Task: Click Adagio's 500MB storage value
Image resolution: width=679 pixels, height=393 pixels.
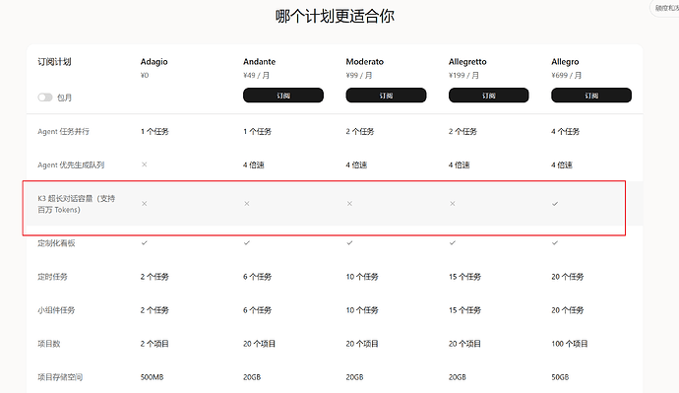Action: (x=152, y=377)
